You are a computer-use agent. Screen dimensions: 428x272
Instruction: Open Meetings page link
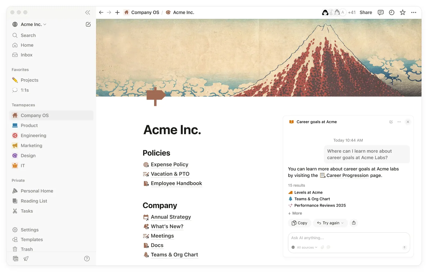click(159, 236)
